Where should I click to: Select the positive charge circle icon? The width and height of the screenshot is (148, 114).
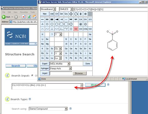[x=81, y=24]
